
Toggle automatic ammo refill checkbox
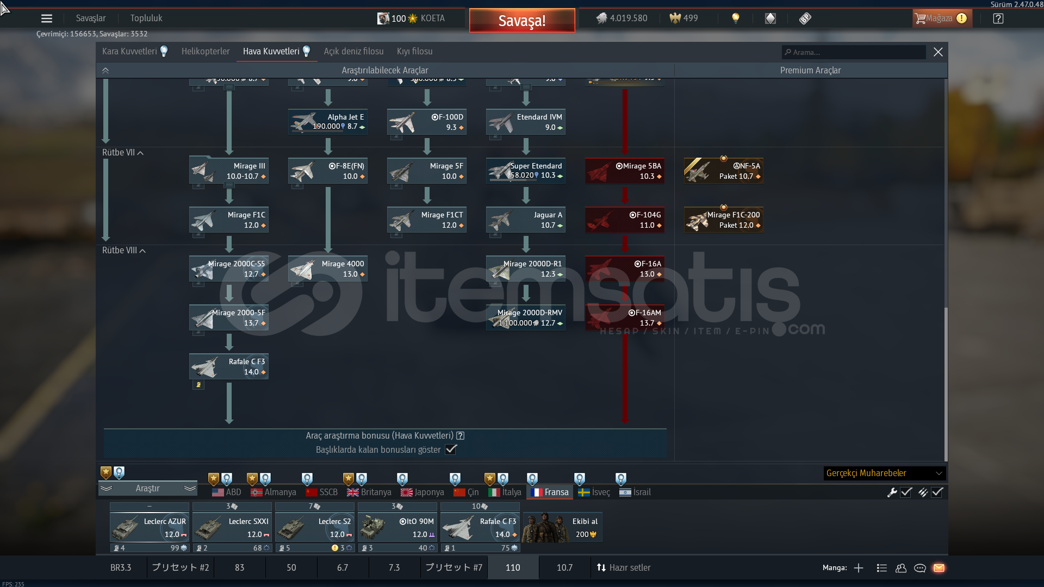[x=937, y=492]
